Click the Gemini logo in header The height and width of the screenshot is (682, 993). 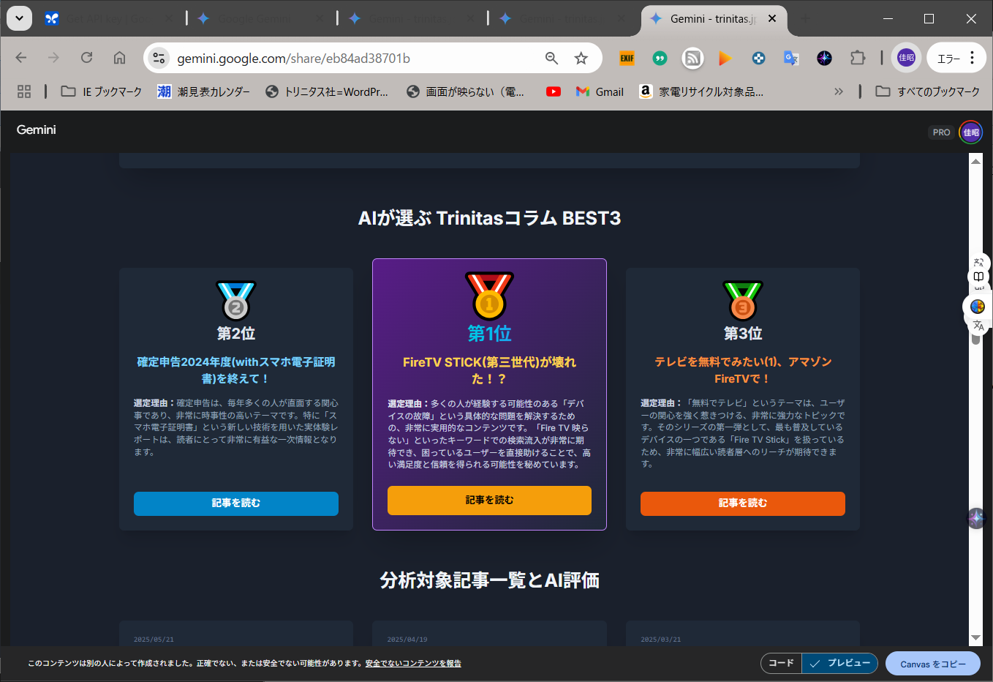[36, 130]
